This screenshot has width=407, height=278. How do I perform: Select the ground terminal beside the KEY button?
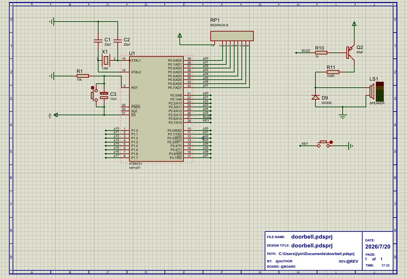[350, 146]
